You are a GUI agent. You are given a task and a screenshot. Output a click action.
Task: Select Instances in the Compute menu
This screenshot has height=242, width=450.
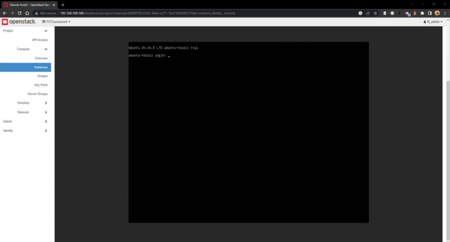tap(41, 67)
